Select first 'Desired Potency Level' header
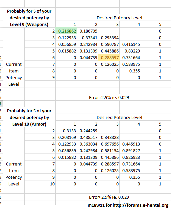 tap(119, 18)
